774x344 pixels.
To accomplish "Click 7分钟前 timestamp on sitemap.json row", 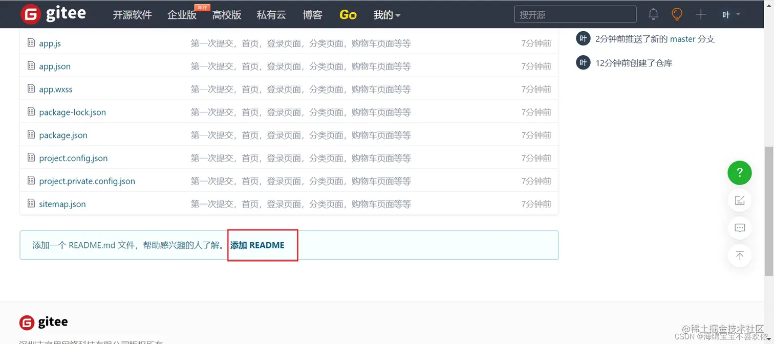I will pyautogui.click(x=536, y=204).
